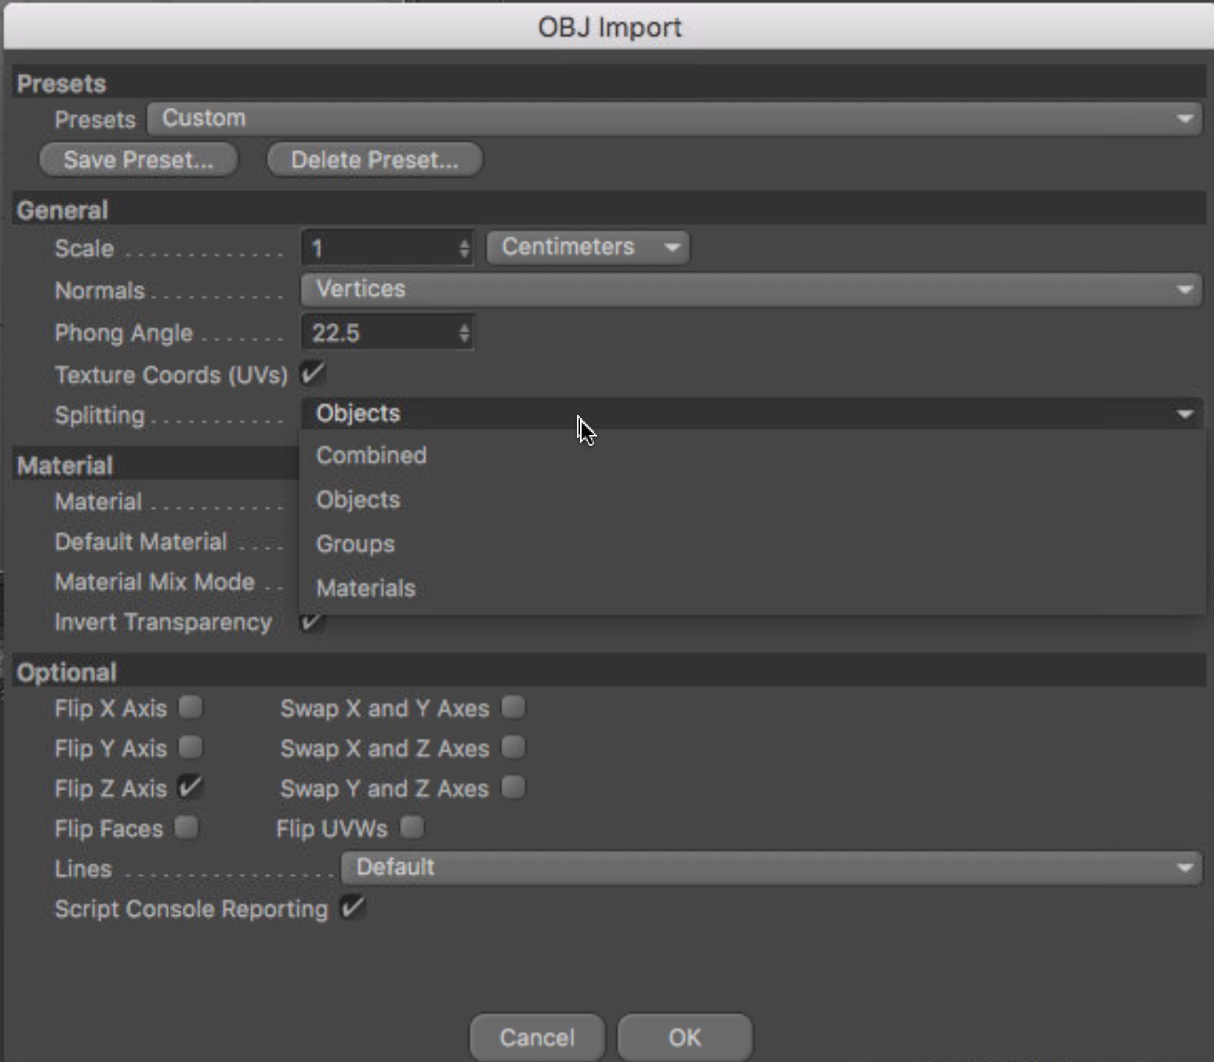Open the Centimeters unit dropdown

588,247
